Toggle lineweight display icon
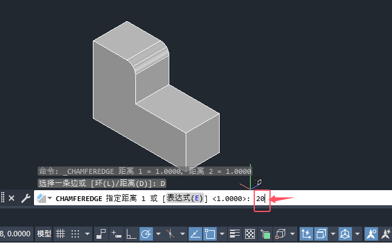The width and height of the screenshot is (392, 243). click(234, 234)
